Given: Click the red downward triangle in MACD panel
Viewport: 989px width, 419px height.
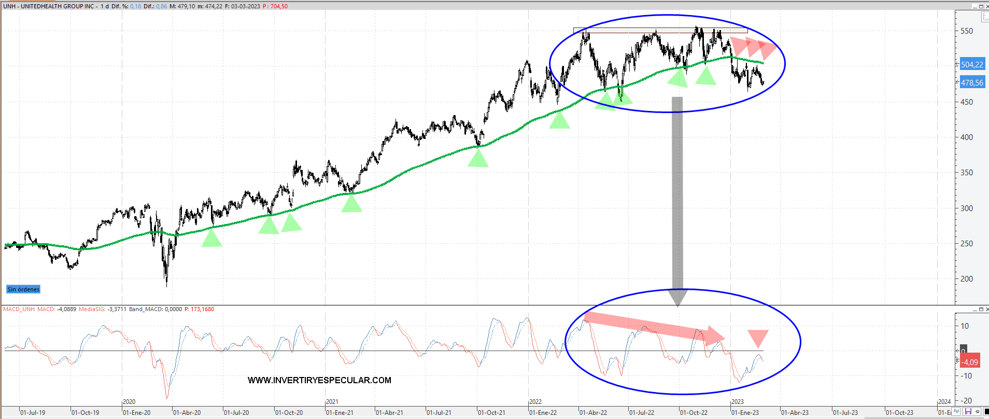Looking at the screenshot, I should coord(758,338).
